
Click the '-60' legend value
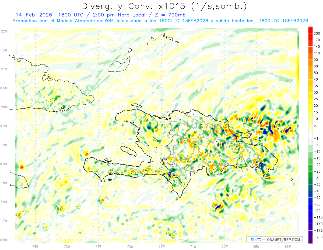317,204
